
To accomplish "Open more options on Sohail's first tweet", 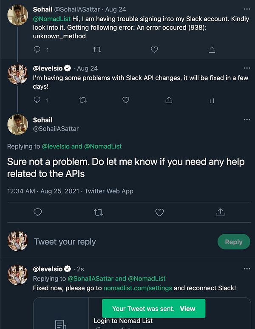I will 247,9.
